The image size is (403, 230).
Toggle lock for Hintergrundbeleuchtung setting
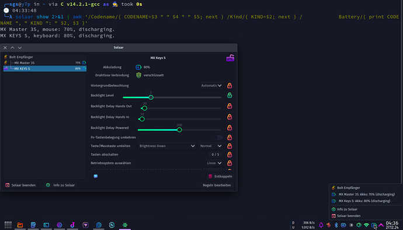click(x=230, y=86)
